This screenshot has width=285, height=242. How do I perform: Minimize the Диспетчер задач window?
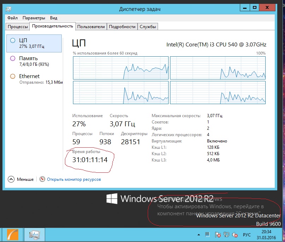(245, 8)
